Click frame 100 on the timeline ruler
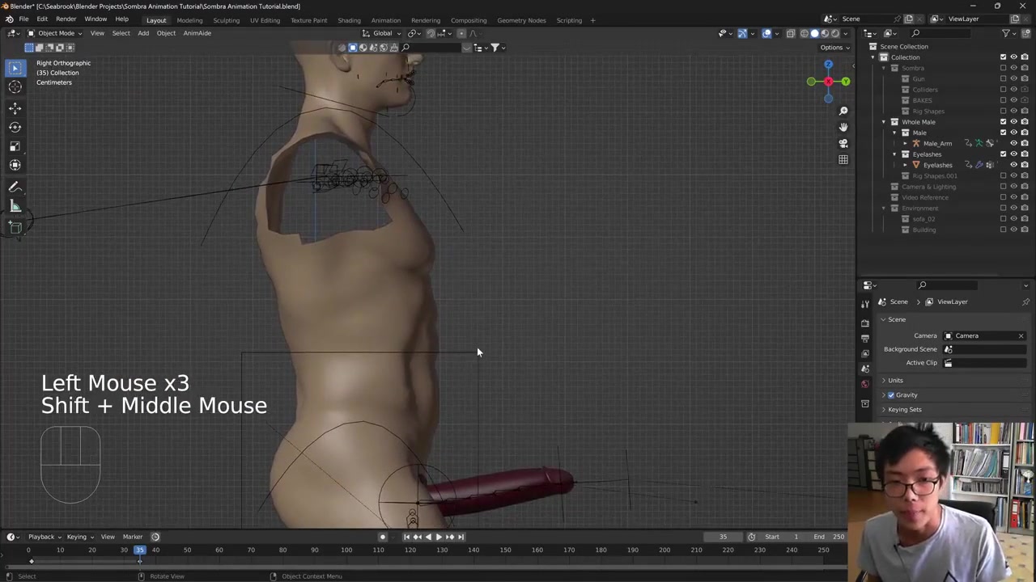The height and width of the screenshot is (582, 1036). (x=346, y=550)
